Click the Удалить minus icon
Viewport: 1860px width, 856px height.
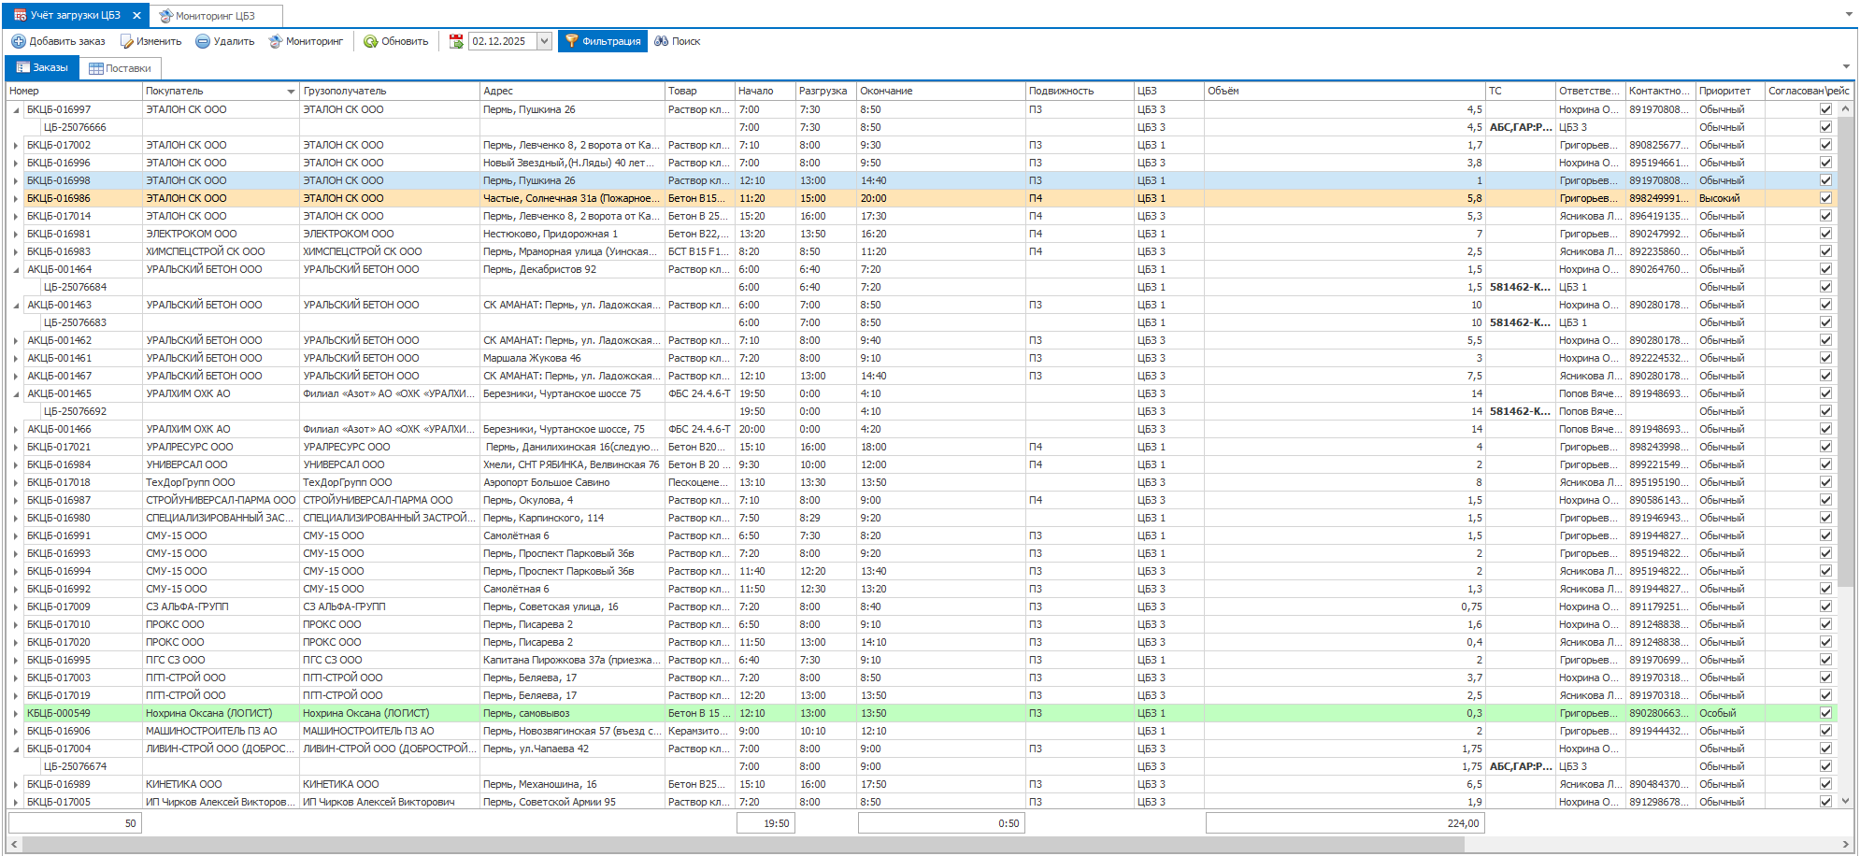coord(202,41)
